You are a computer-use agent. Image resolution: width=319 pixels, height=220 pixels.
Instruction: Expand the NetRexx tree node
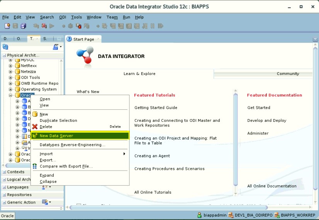point(10,66)
